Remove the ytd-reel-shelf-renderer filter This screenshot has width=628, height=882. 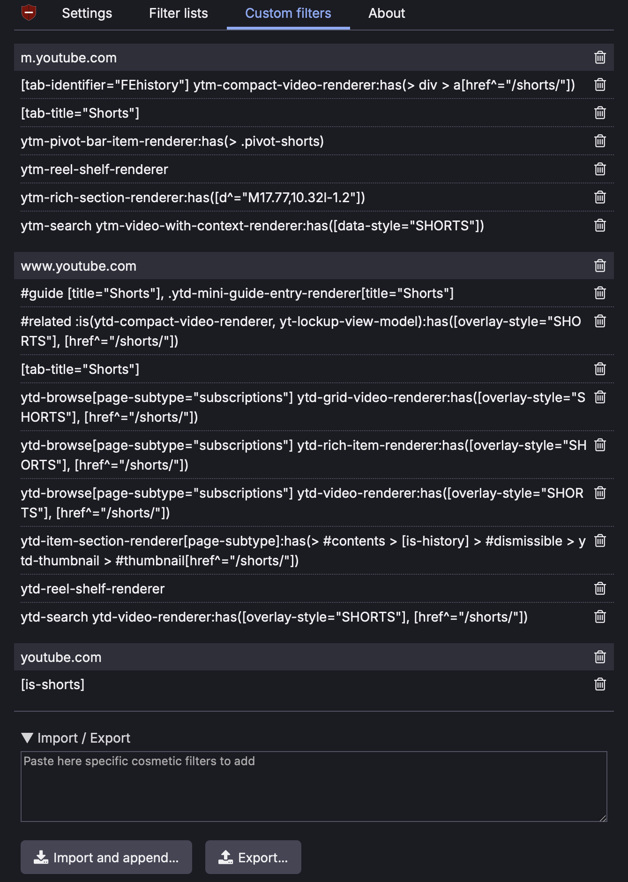pyautogui.click(x=600, y=589)
